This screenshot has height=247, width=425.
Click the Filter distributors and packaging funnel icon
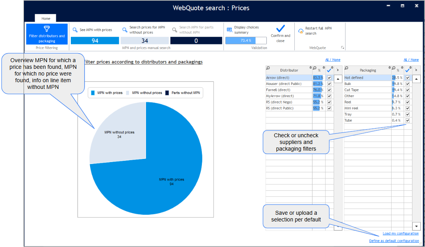46,29
